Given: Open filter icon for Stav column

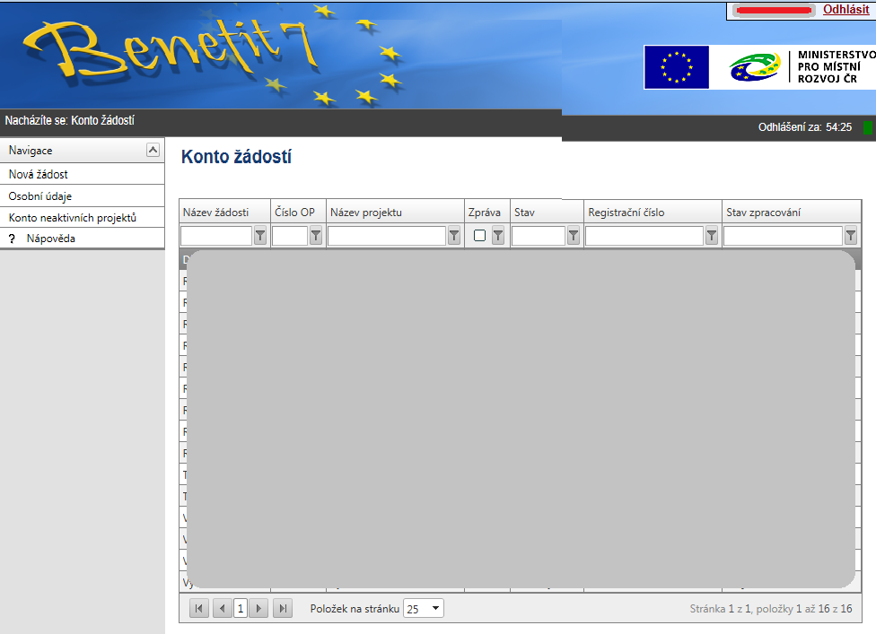Looking at the screenshot, I should click(574, 236).
